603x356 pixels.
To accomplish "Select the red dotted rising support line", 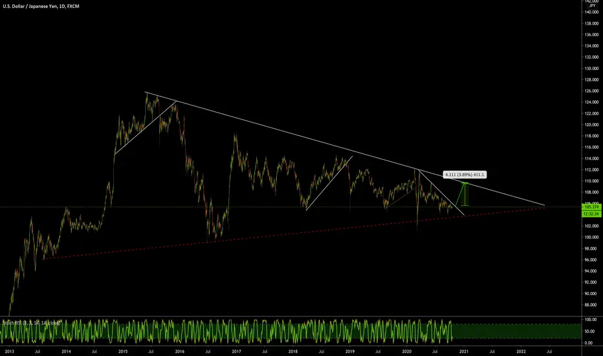I will point(292,234).
